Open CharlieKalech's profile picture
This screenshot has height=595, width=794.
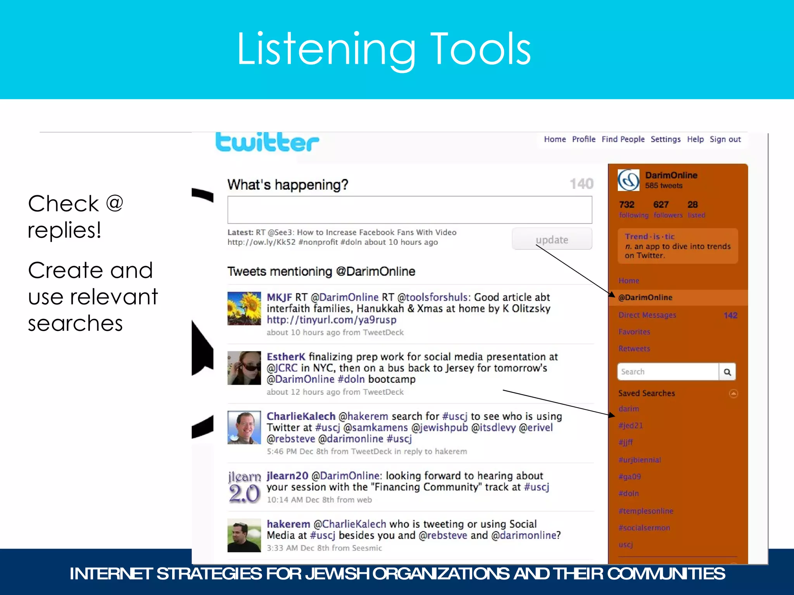pos(244,428)
